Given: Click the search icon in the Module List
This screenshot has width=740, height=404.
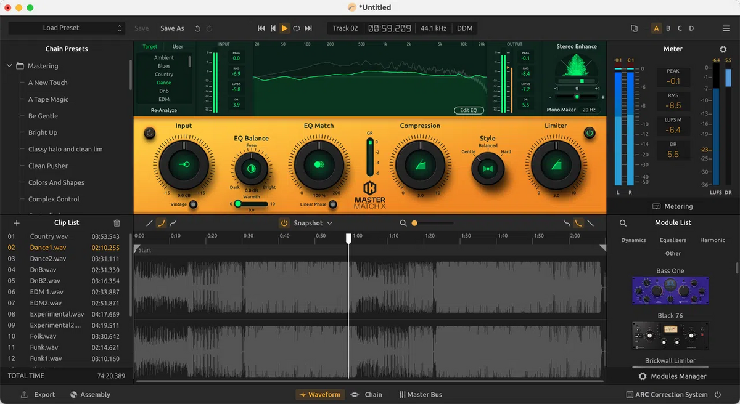Looking at the screenshot, I should click(623, 222).
